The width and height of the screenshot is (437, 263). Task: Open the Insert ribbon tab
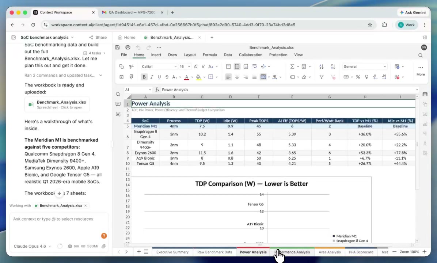156,55
